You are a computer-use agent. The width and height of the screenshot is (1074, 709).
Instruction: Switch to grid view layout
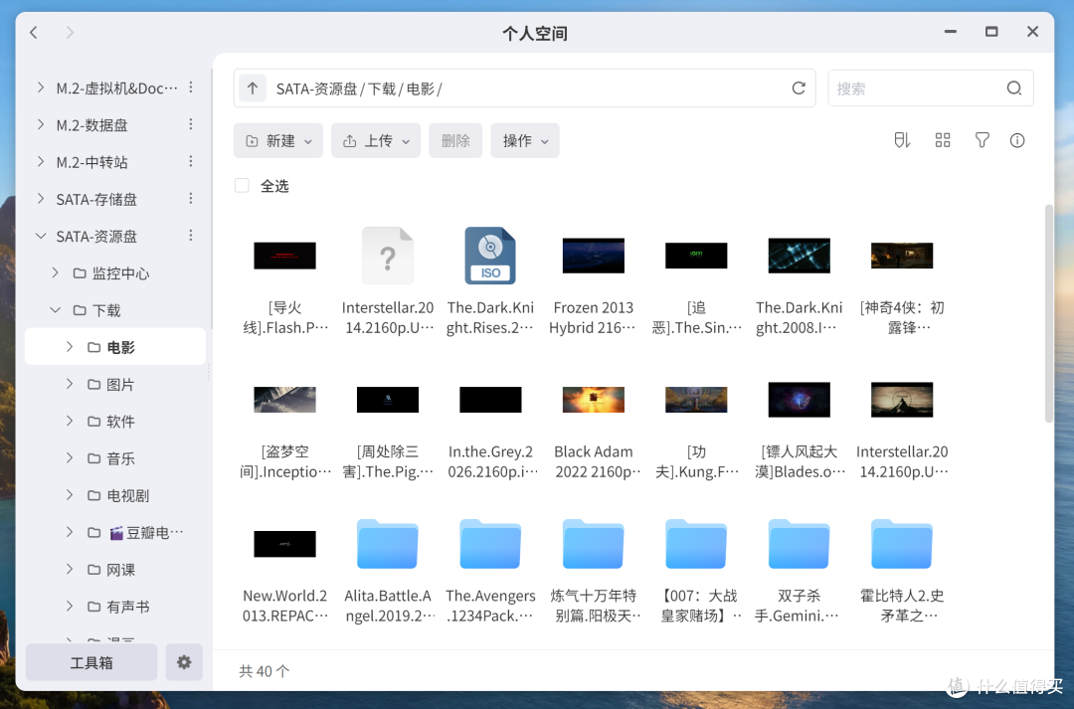[x=943, y=140]
